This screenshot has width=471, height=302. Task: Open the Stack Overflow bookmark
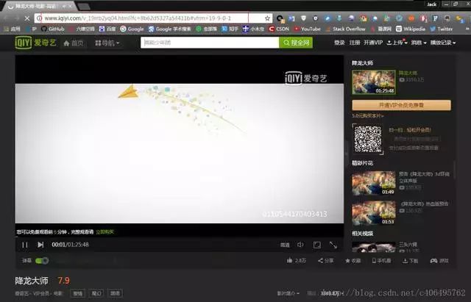tap(345, 29)
